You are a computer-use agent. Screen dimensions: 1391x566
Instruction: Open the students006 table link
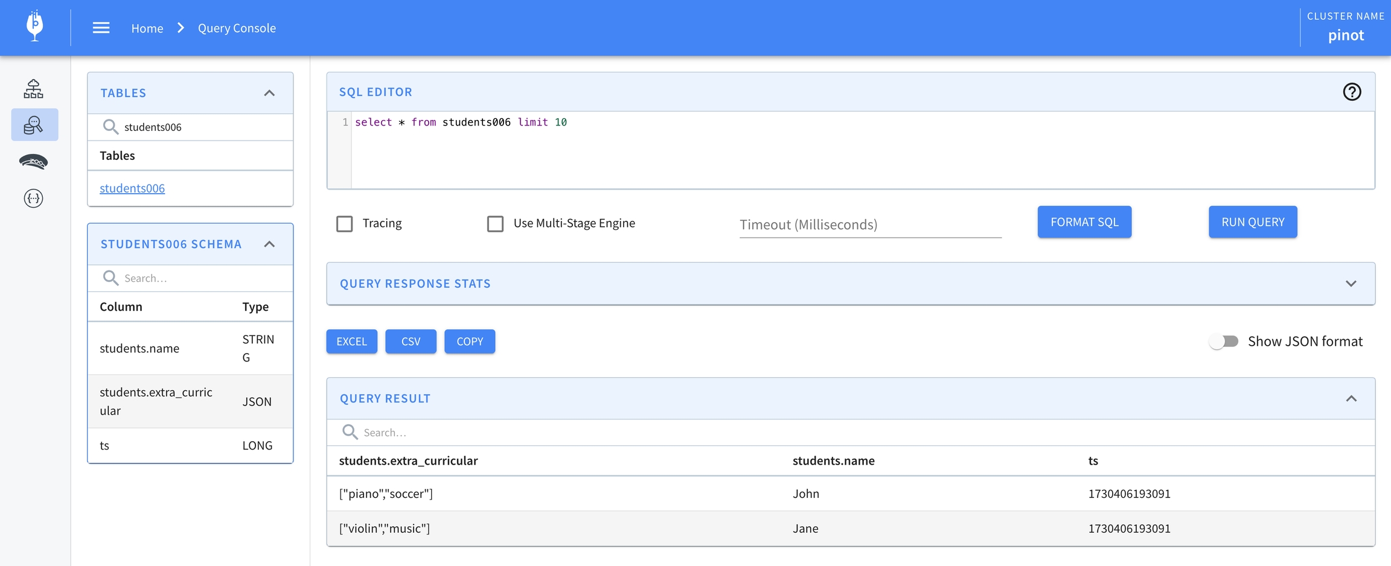tap(132, 188)
